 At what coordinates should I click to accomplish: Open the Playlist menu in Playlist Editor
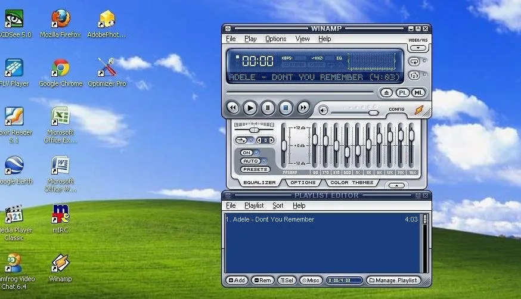tap(254, 205)
